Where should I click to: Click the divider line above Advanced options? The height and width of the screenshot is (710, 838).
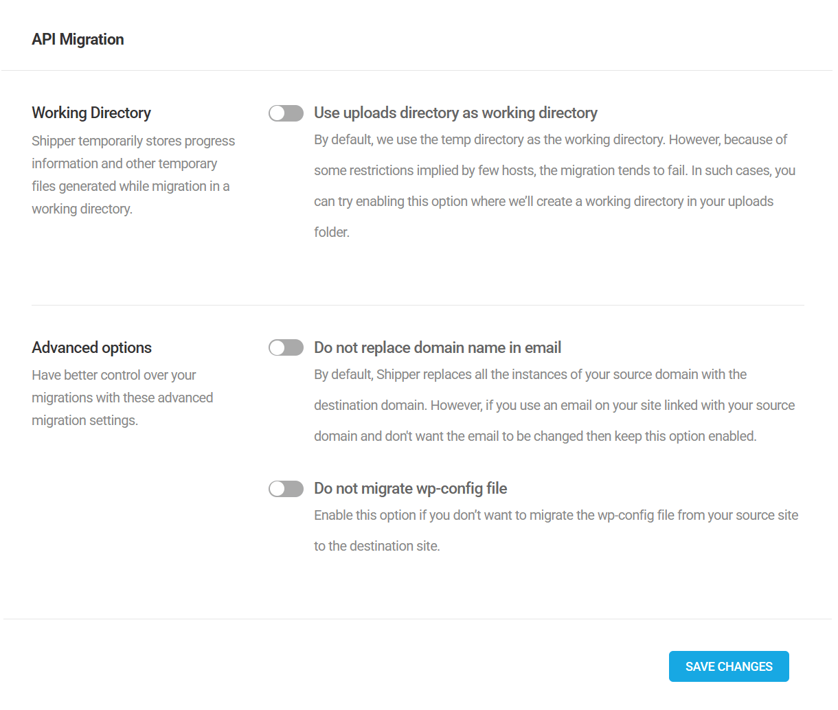coord(418,305)
